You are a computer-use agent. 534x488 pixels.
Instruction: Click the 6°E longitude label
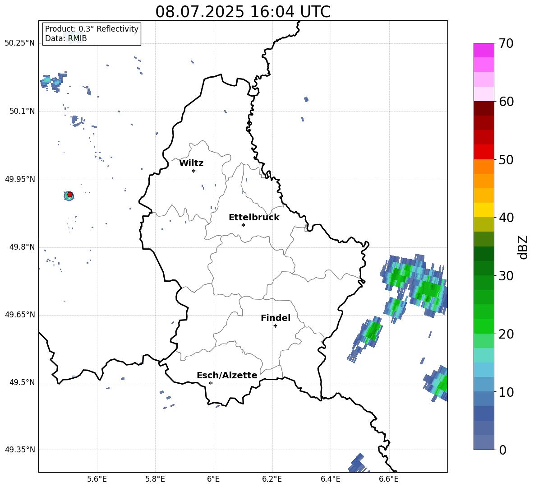(x=214, y=479)
